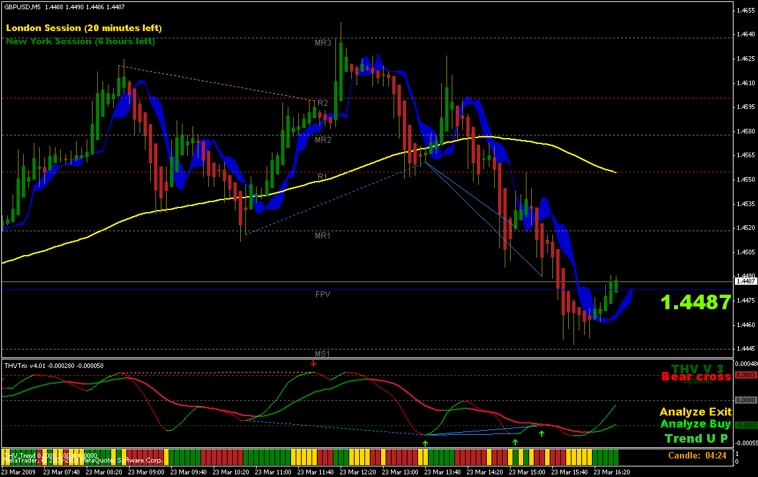Click the 1.4505 price axis value

pyautogui.click(x=746, y=252)
